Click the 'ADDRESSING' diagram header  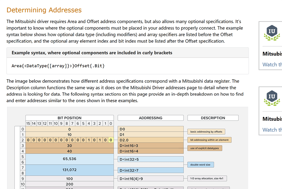(x=150, y=118)
